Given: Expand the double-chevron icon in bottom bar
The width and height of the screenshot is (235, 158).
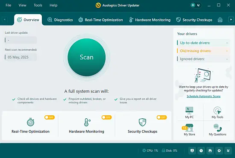Looking at the screenshot, I should (228, 151).
